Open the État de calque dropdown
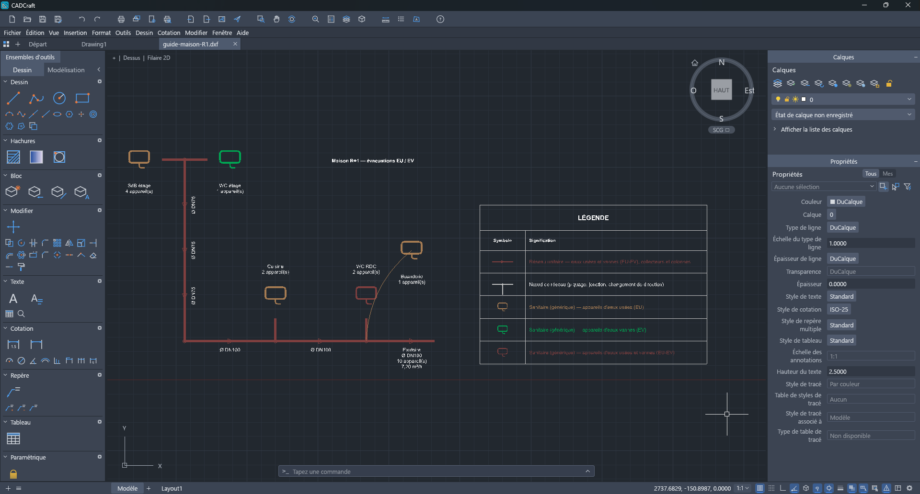This screenshot has height=494, width=920. click(843, 115)
